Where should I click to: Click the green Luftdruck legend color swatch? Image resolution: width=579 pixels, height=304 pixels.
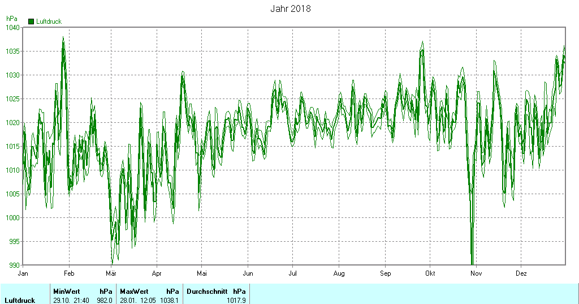(x=31, y=22)
